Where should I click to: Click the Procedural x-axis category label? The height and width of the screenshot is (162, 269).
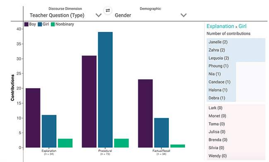coord(105,151)
